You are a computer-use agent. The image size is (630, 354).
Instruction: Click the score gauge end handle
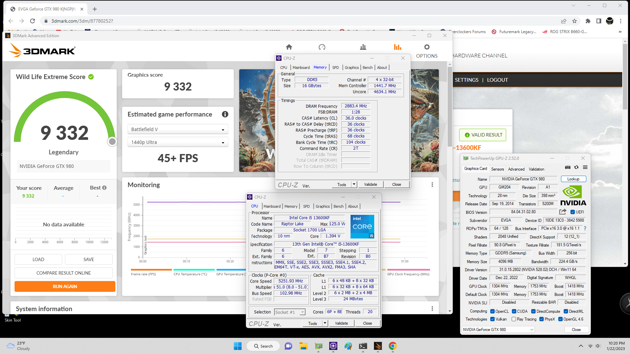(112, 142)
